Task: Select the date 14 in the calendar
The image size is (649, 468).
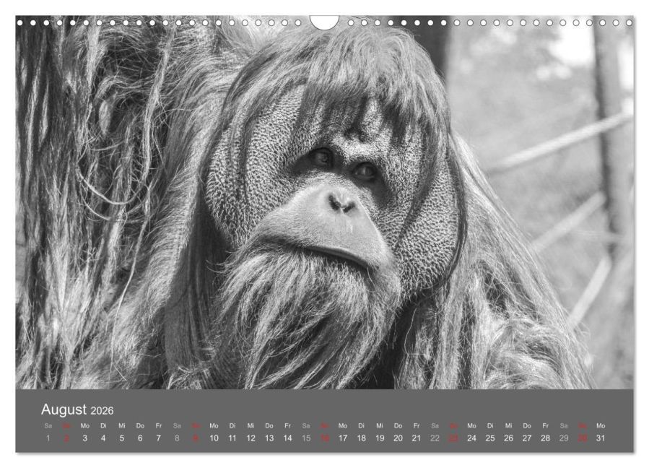Action: click(287, 438)
